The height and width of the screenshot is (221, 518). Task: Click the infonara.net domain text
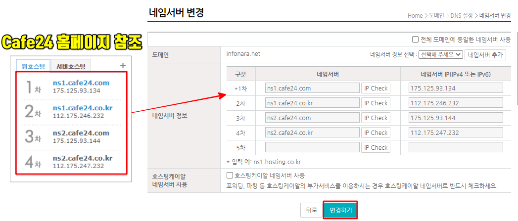[x=243, y=53]
